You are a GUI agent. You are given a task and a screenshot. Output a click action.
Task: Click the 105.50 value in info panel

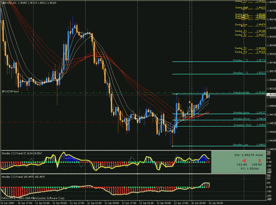257,164
